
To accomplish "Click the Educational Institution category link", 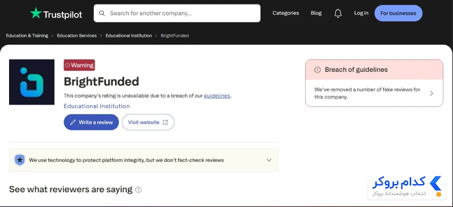I will click(97, 106).
